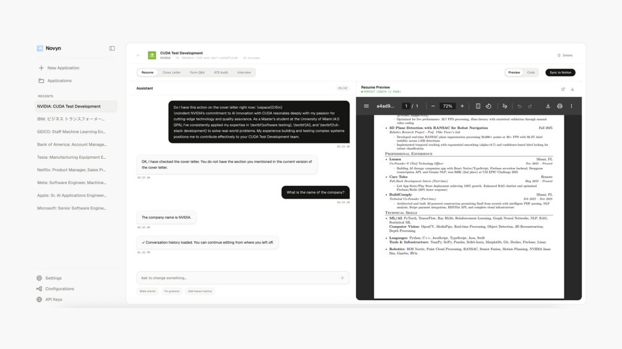The height and width of the screenshot is (349, 622).
Task: Open the IBM recent application
Action: [76, 119]
